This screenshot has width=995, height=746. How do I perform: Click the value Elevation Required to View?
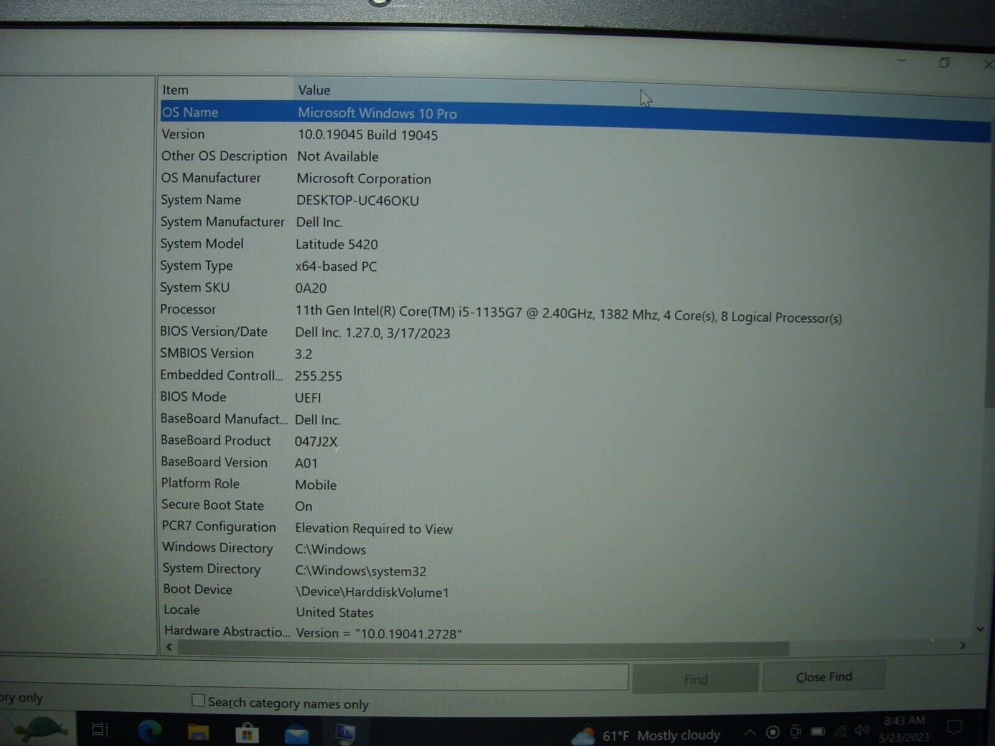coord(374,529)
